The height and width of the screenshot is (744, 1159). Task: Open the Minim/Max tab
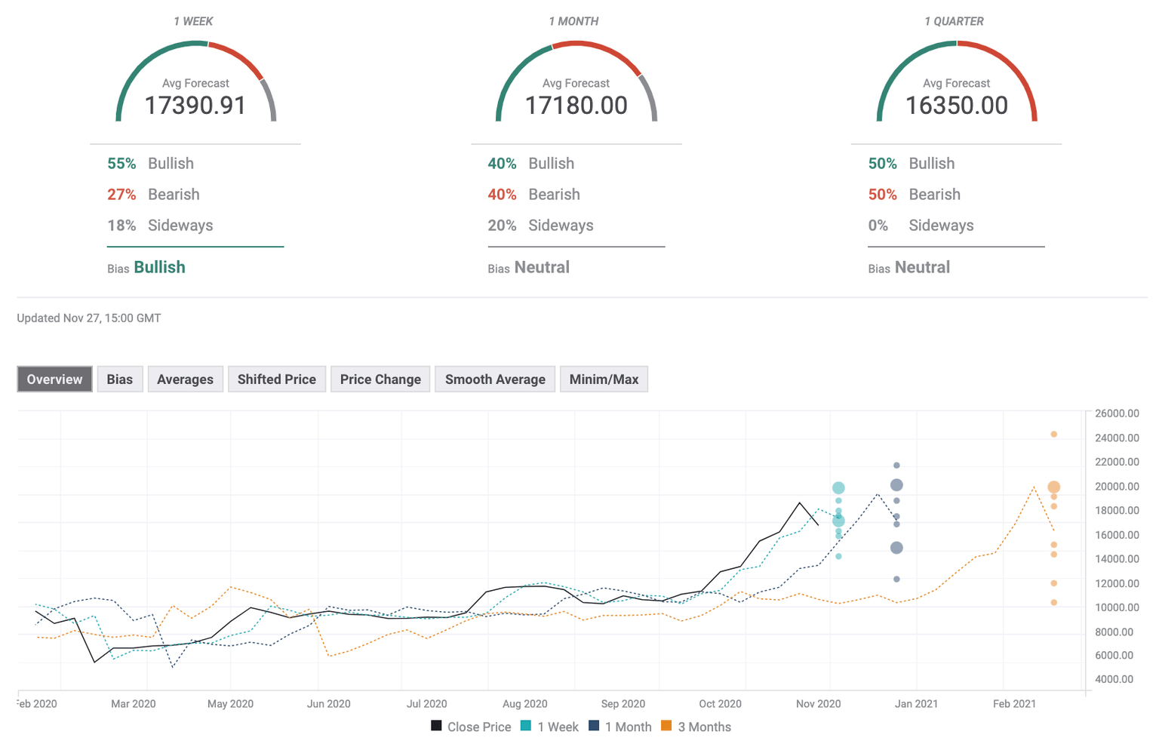coord(604,379)
